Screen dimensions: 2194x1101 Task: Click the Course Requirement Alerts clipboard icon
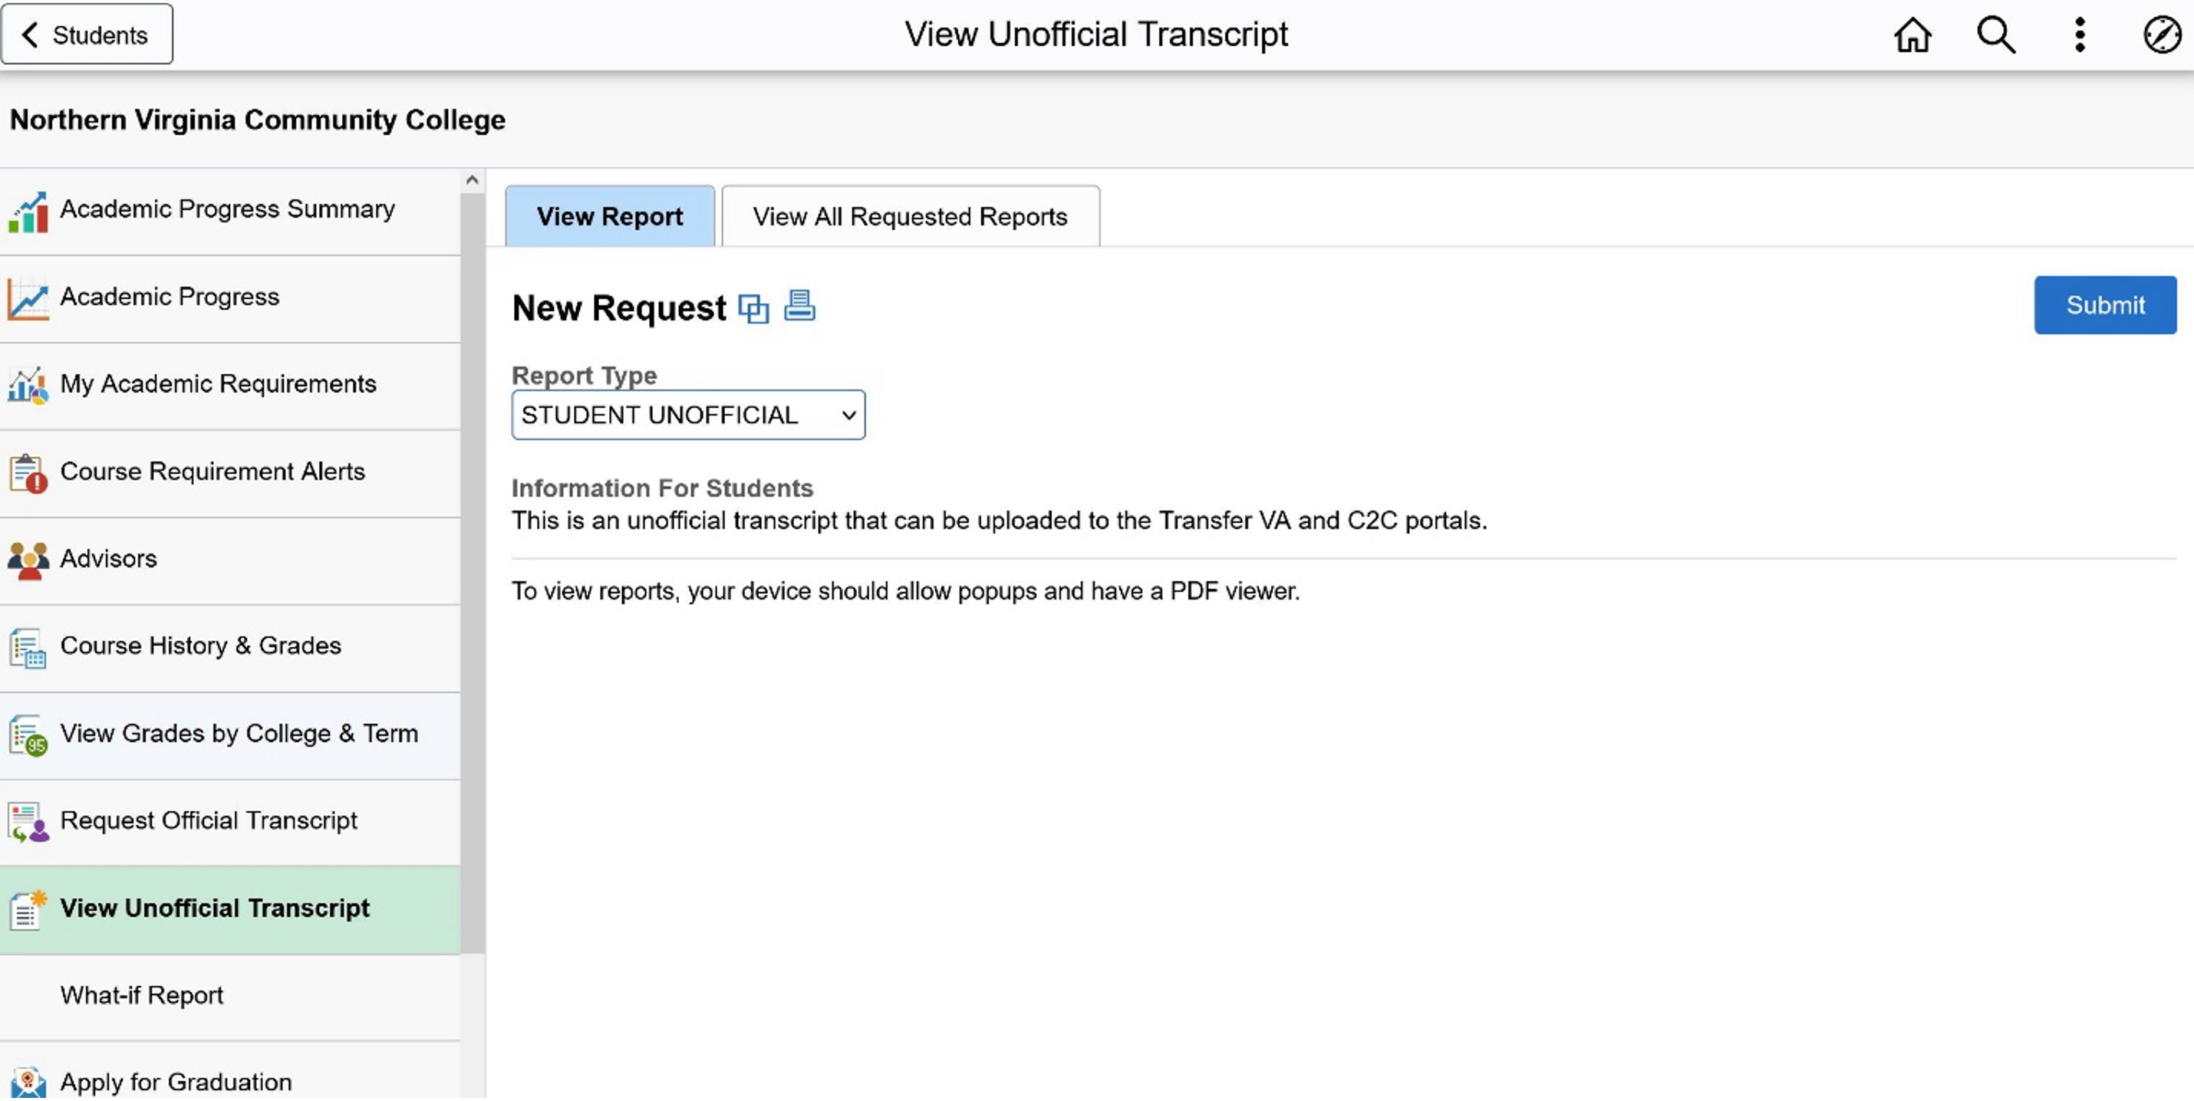point(28,473)
